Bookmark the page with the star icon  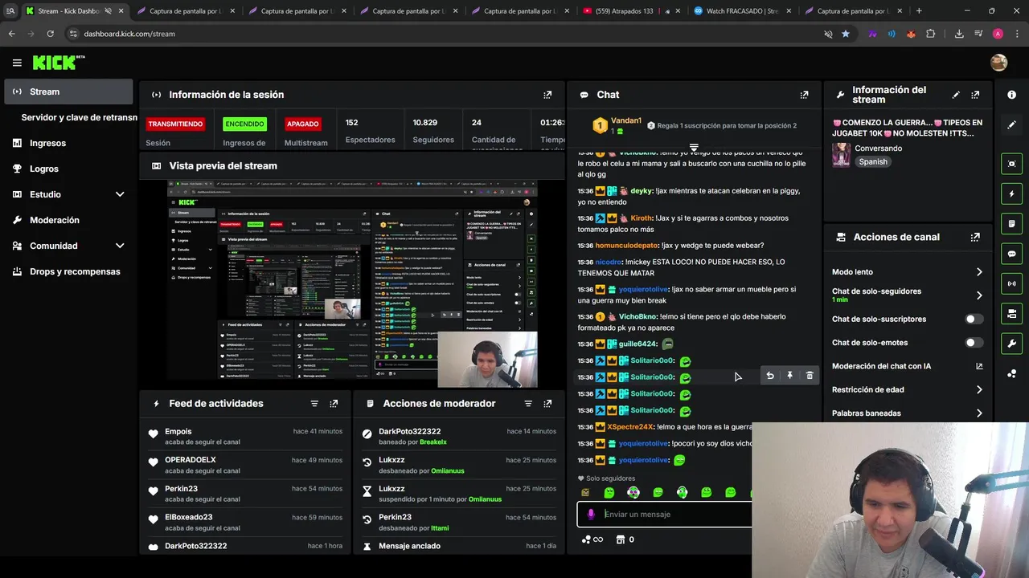tap(846, 34)
